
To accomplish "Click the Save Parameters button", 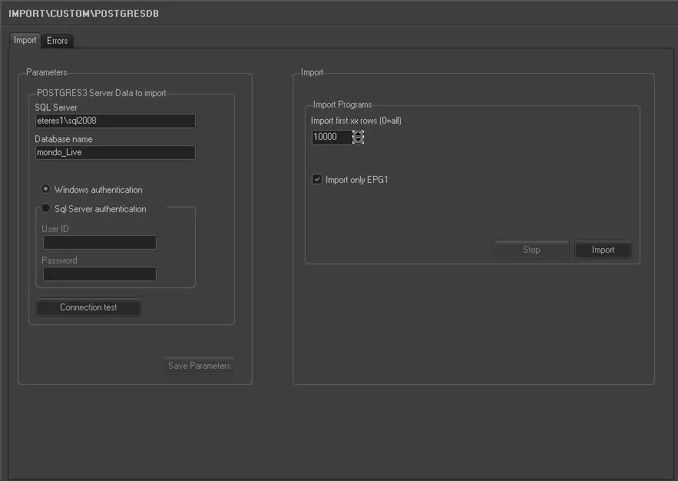I will click(x=199, y=366).
